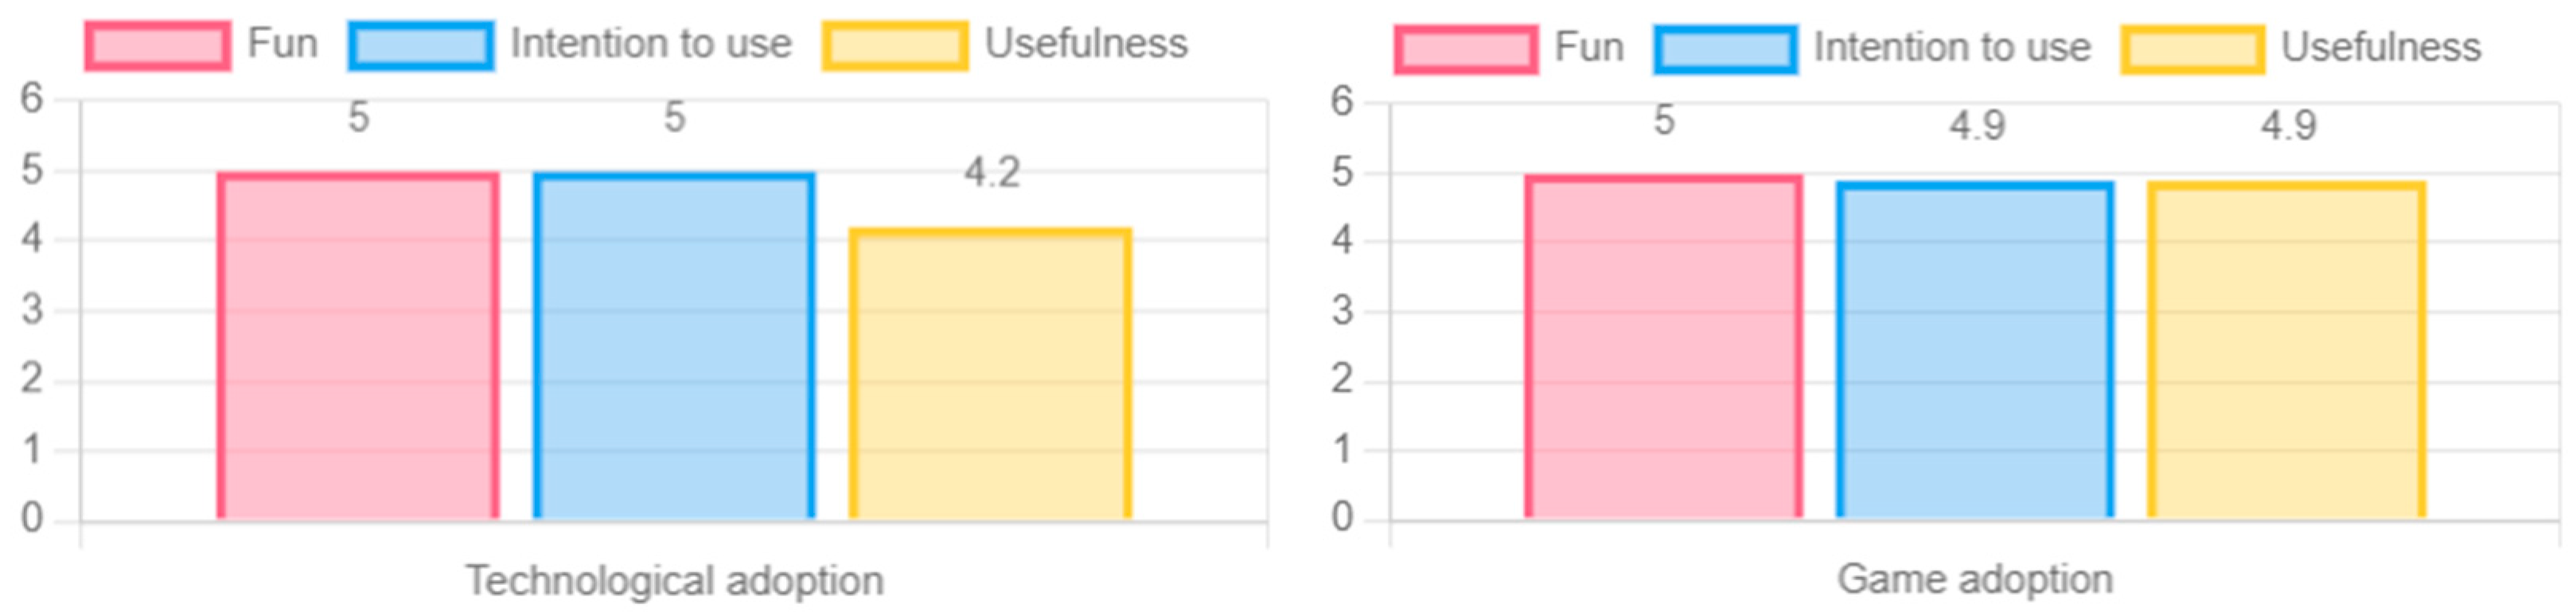
Task: Toggle the Usefulness legend label in the Game adoption chart
Action: (2381, 48)
